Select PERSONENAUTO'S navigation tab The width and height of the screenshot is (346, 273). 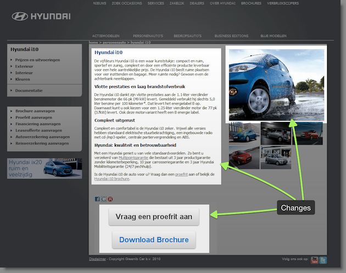point(148,36)
